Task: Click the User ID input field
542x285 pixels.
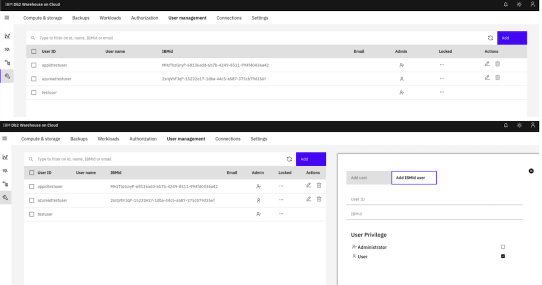Action: (435, 199)
